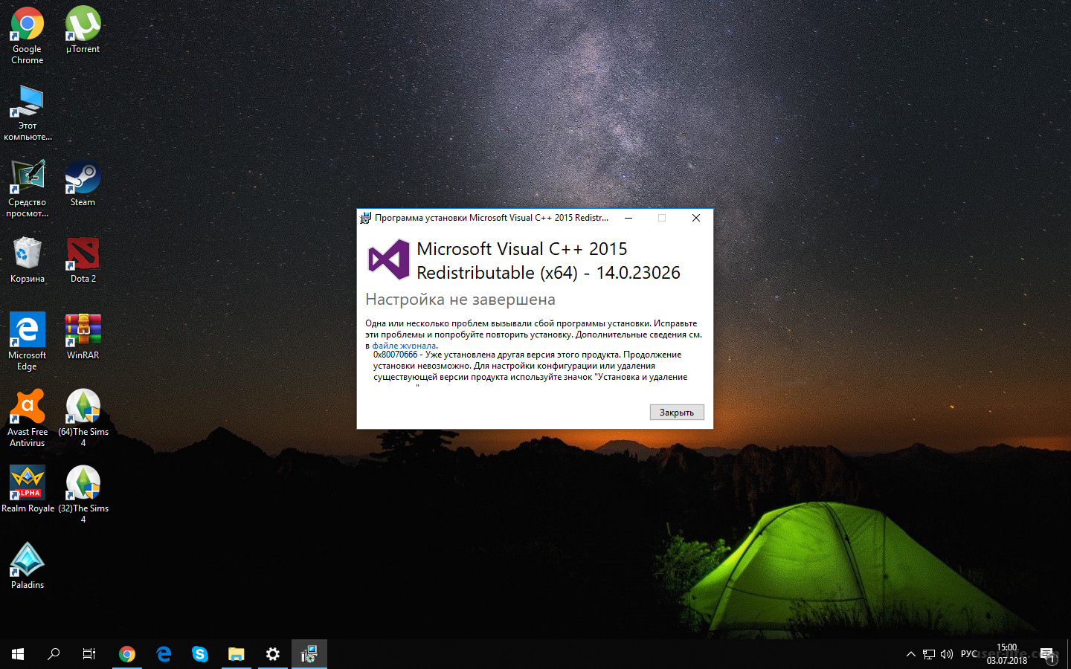Select the Paladins desktop icon
This screenshot has width=1071, height=669.
28,566
